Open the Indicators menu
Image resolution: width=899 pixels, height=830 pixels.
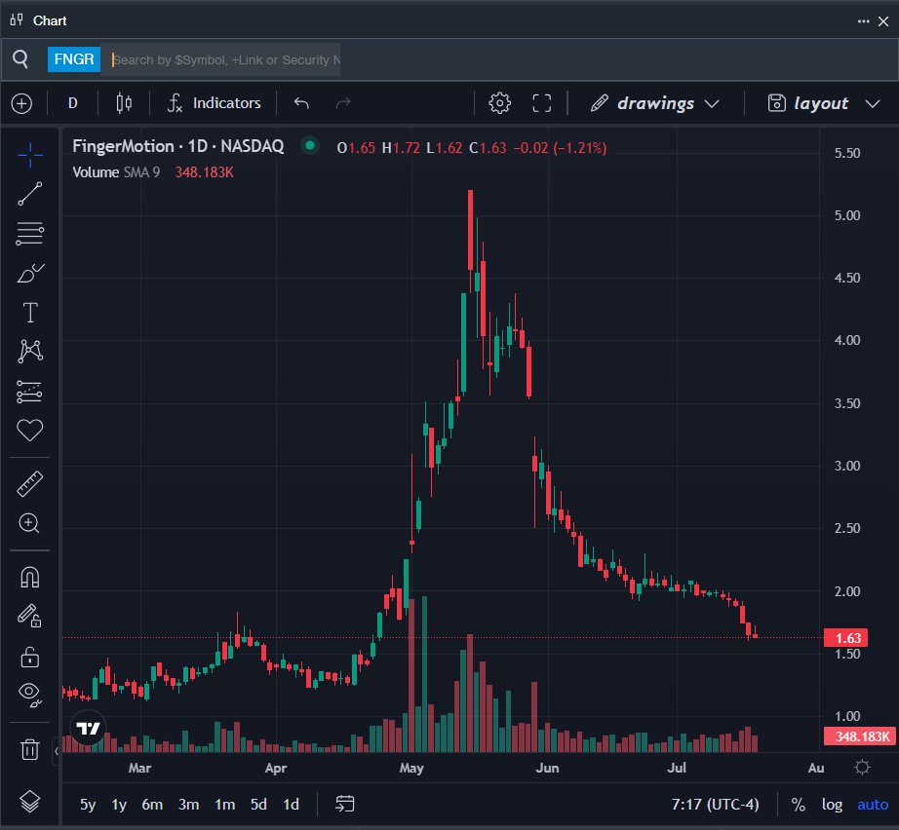(214, 103)
